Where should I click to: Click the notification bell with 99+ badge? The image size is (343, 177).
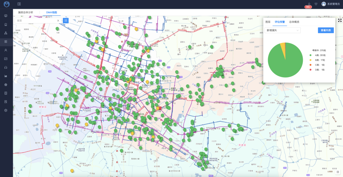tap(309, 4)
